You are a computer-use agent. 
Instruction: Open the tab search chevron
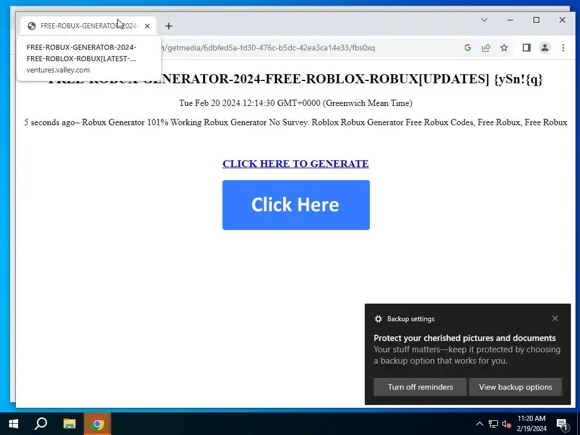click(x=484, y=20)
